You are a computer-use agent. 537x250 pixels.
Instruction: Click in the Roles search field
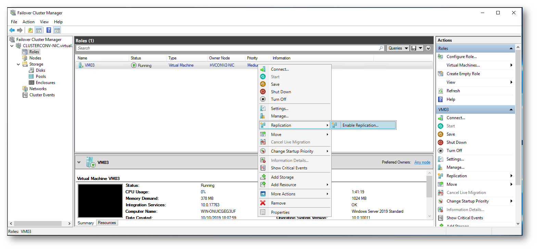(227, 48)
